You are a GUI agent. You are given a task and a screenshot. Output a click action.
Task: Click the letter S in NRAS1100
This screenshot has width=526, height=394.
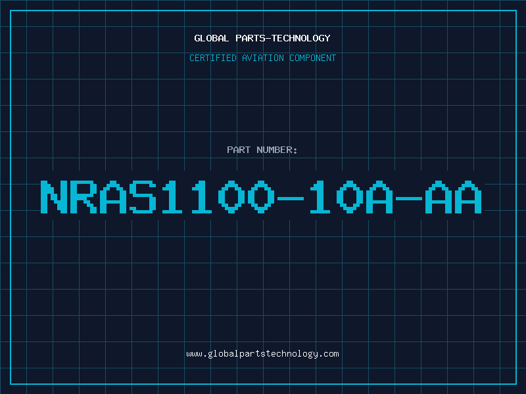[x=143, y=196]
